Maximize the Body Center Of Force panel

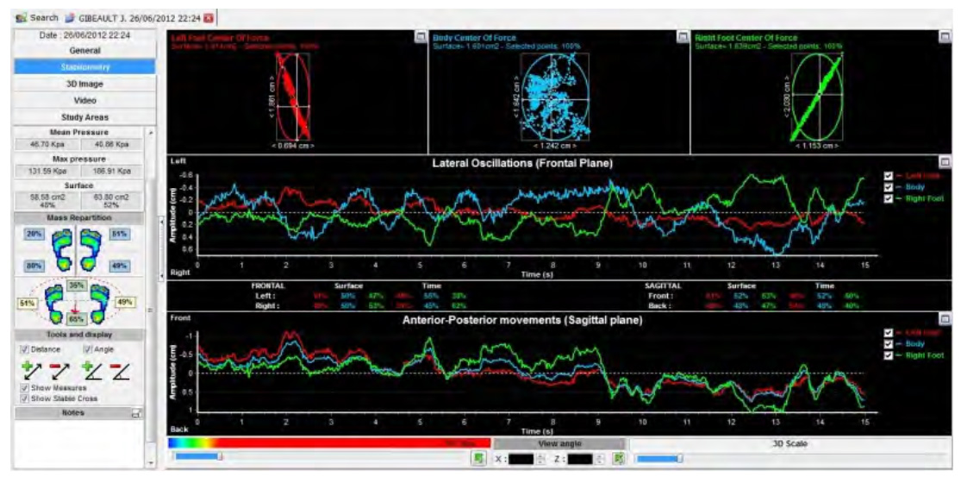coord(684,38)
